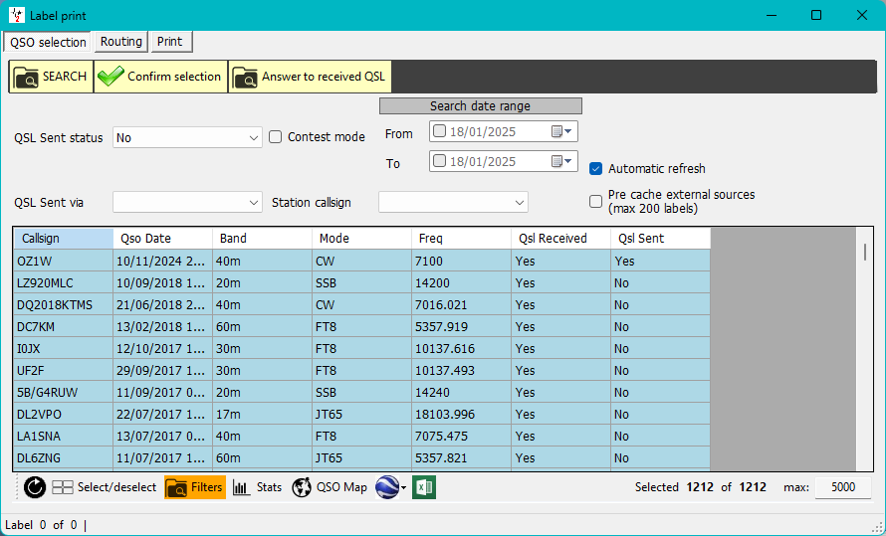Image resolution: width=886 pixels, height=536 pixels.
Task: Click the 14240 frequency cell
Action: click(x=461, y=392)
